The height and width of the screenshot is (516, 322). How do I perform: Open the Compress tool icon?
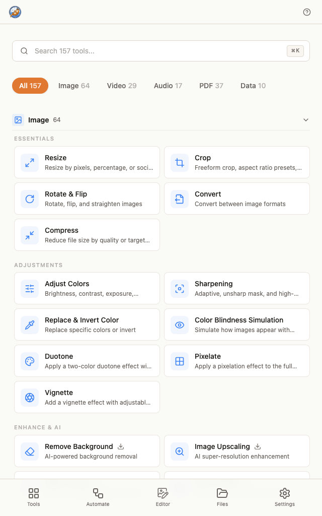click(x=30, y=235)
